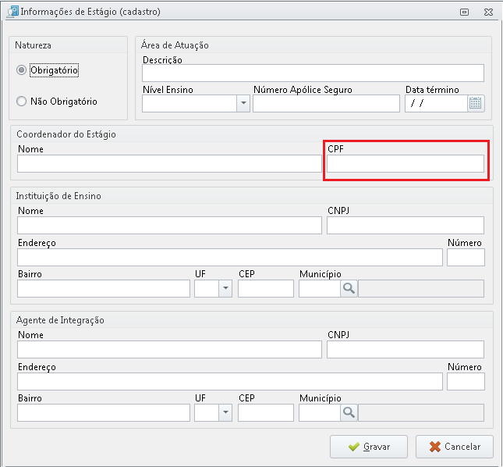Save the form with Gravar
Viewport: 503px width, 467px height.
pyautogui.click(x=369, y=447)
